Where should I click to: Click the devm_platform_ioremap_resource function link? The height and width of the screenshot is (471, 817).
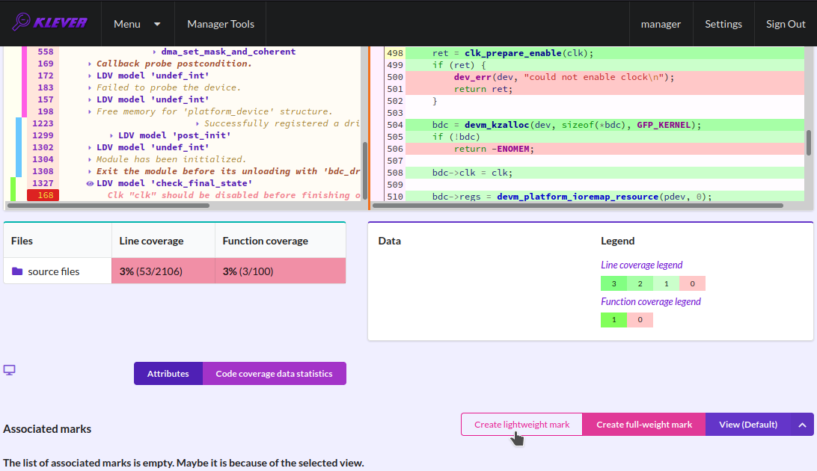[x=578, y=197]
